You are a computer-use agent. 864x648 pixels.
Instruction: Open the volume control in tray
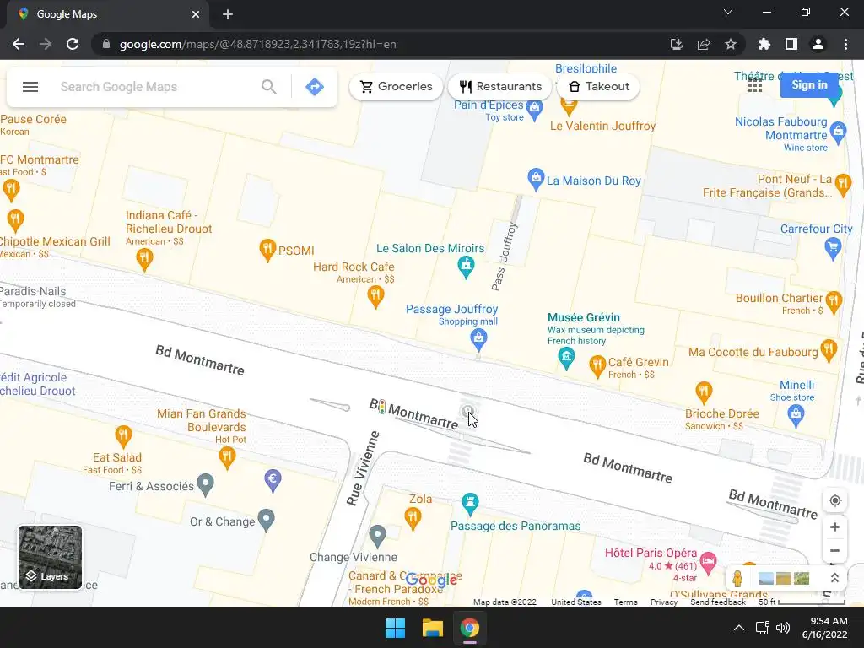coord(782,628)
